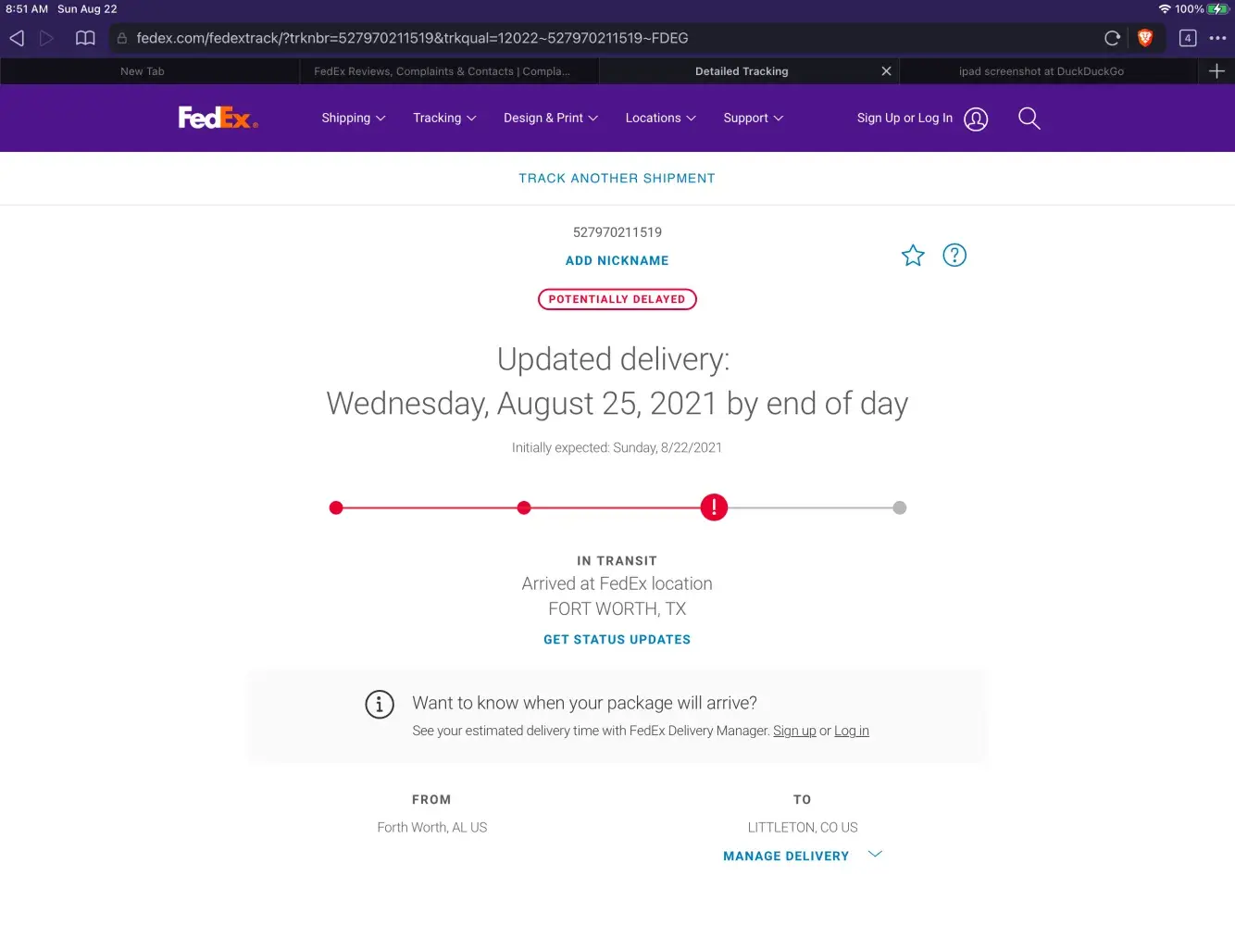Click Get Status Updates link
This screenshot has height=926, width=1235.
point(617,639)
